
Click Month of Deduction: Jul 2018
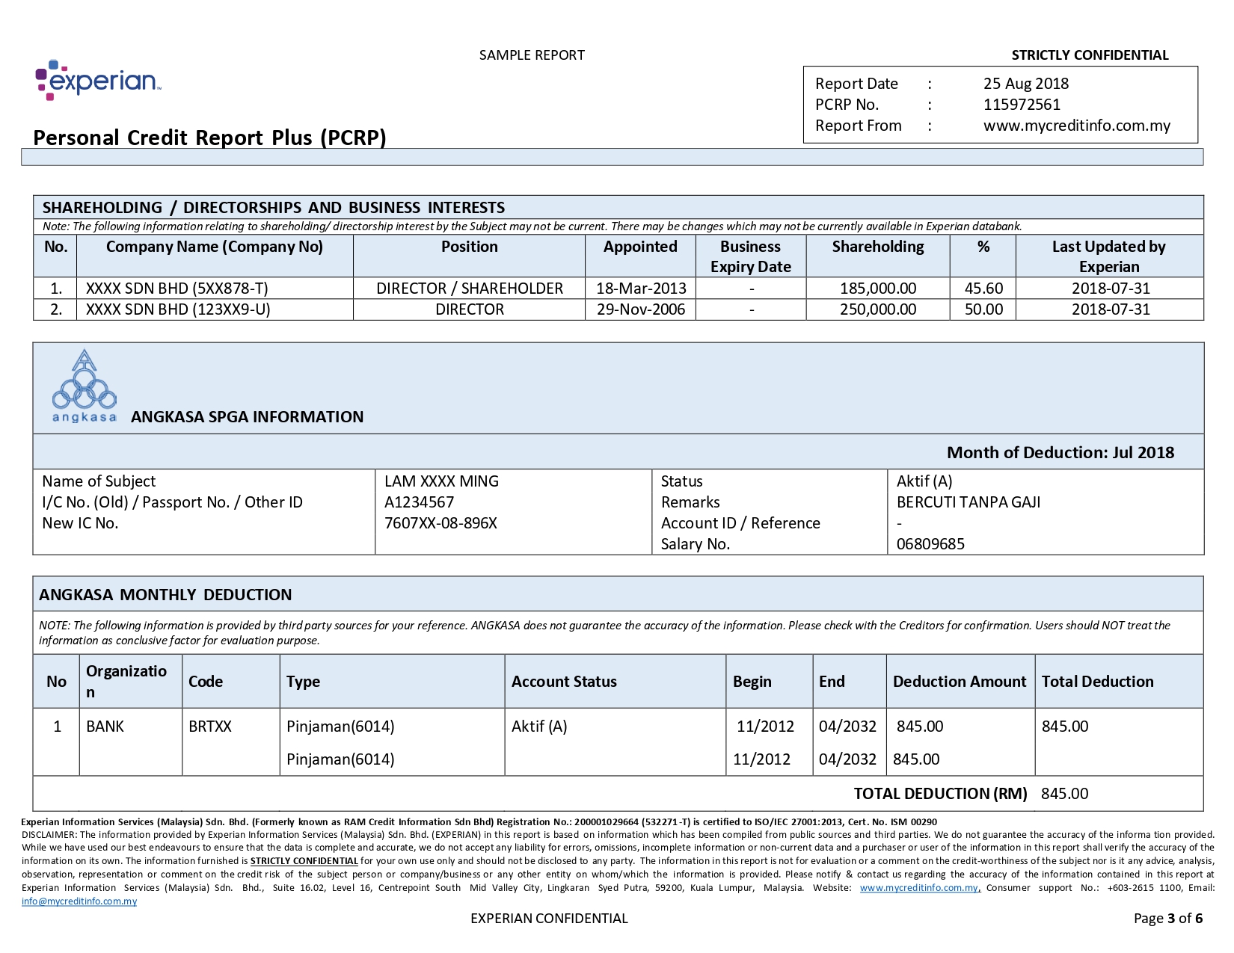pos(1060,452)
